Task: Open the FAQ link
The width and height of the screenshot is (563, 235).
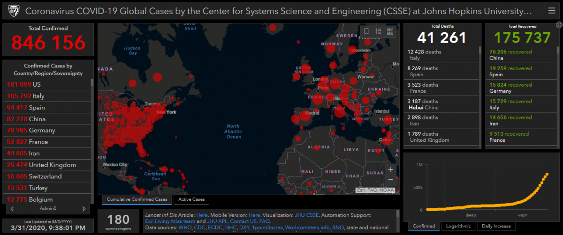Action: pyautogui.click(x=265, y=221)
